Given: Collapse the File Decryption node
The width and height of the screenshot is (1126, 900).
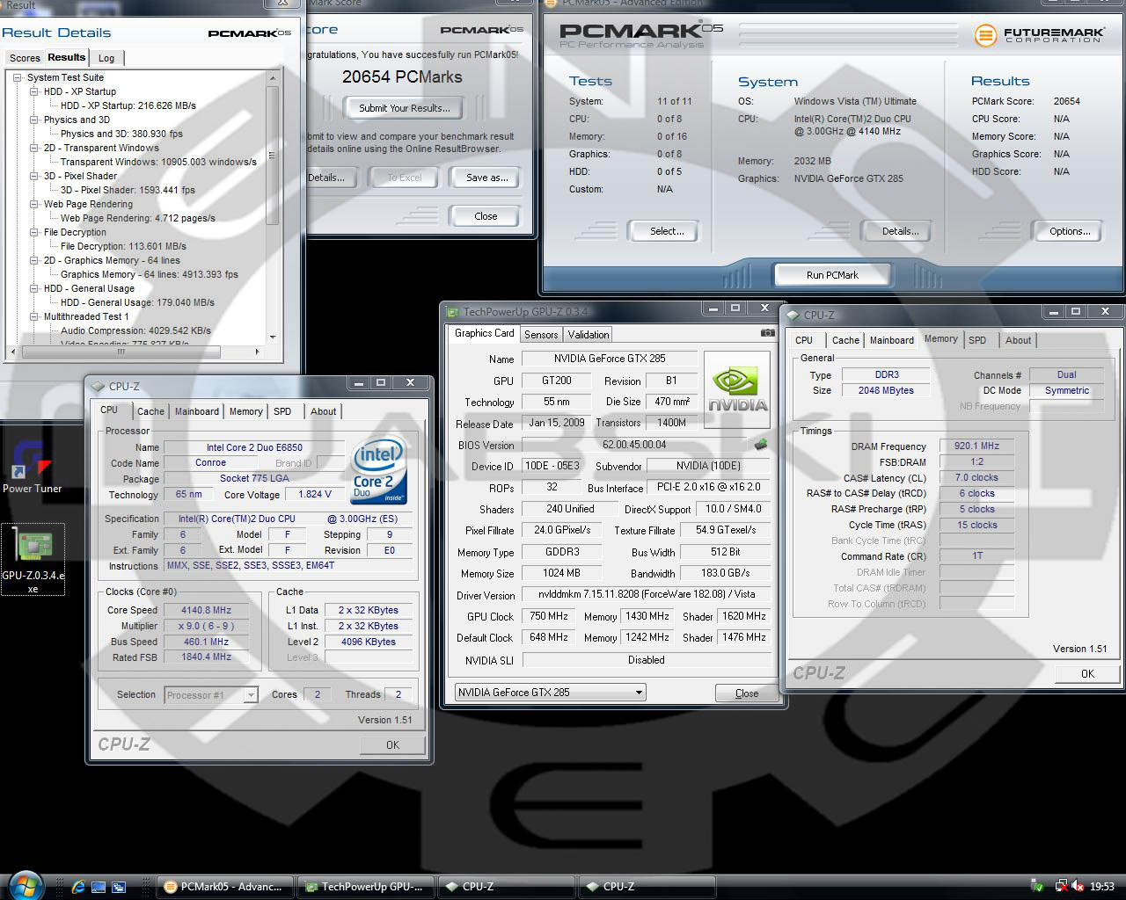Looking at the screenshot, I should pyautogui.click(x=34, y=232).
